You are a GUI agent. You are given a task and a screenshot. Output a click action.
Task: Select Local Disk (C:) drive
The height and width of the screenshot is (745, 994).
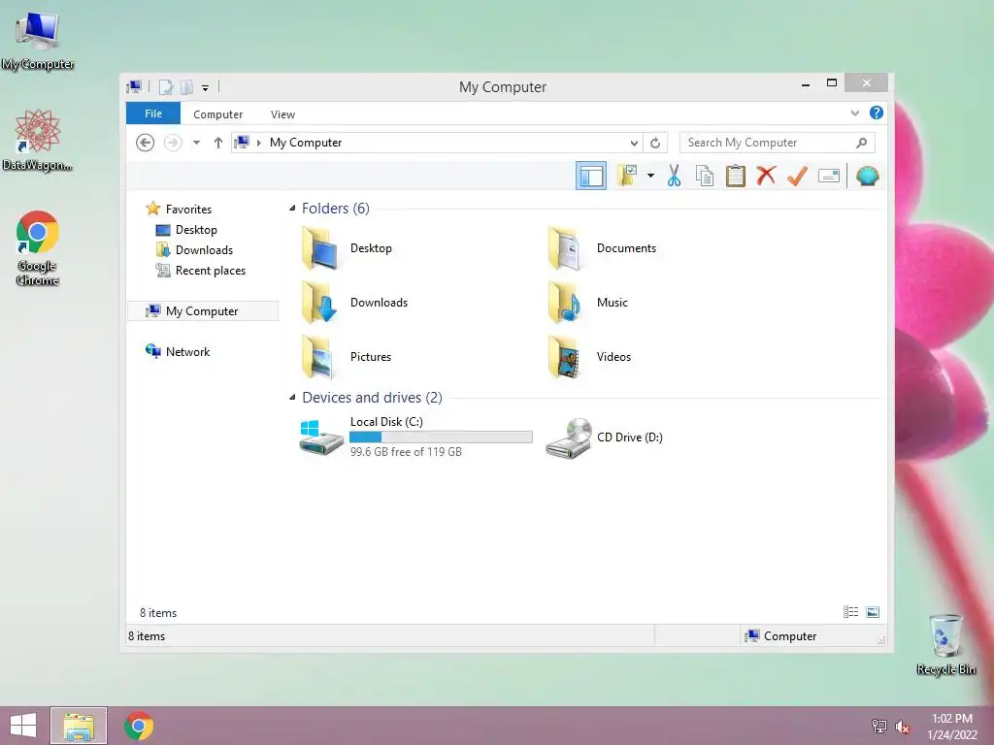point(415,437)
